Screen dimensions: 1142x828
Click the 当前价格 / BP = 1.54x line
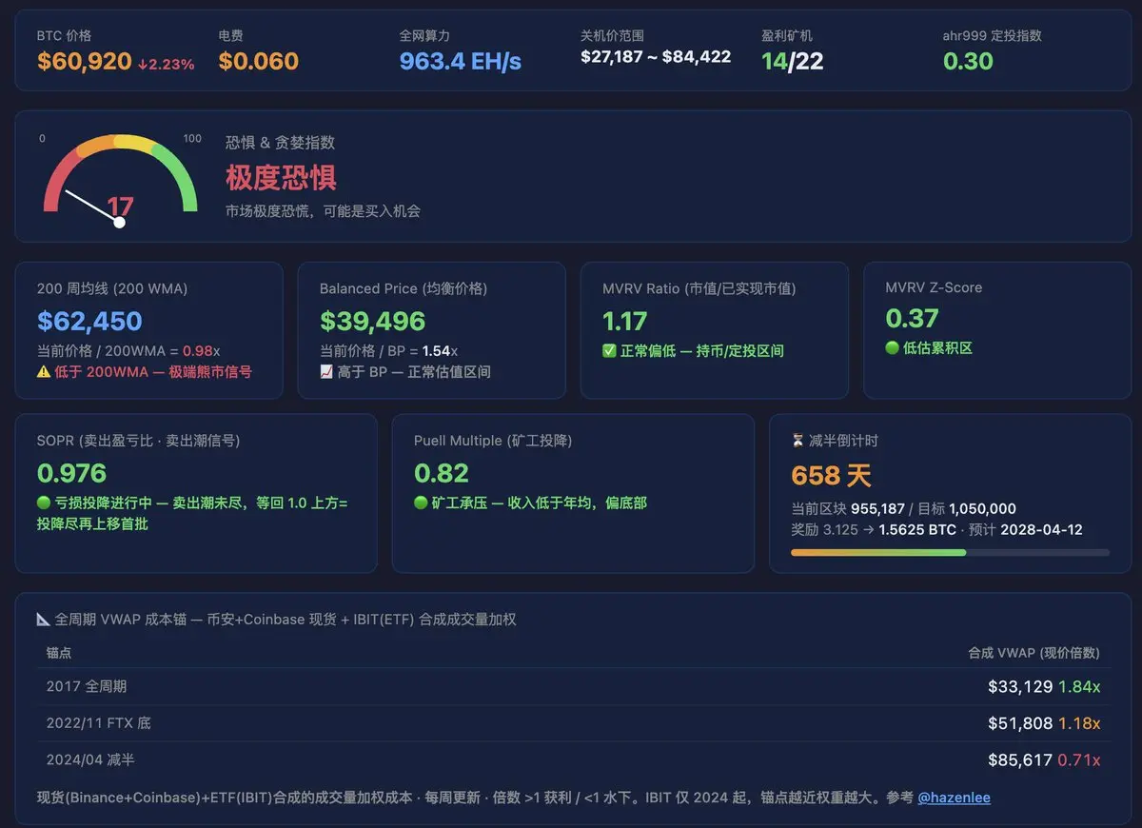(388, 350)
